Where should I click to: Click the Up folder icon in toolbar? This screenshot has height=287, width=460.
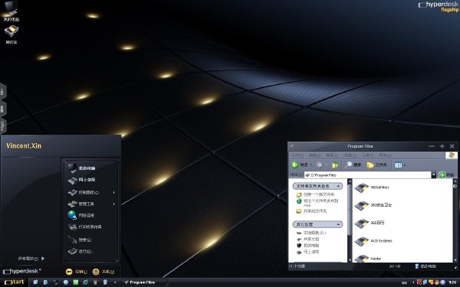pos(335,165)
